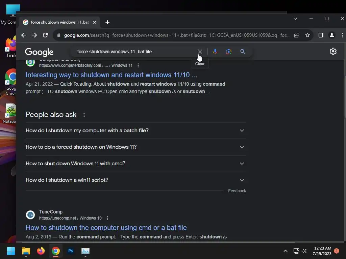Go to Google homepage via logo
The height and width of the screenshot is (259, 346).
(x=39, y=52)
